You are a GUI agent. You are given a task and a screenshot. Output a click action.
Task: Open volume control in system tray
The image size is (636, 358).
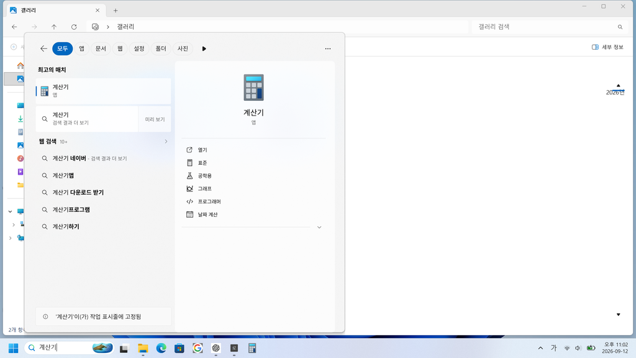[x=578, y=348]
